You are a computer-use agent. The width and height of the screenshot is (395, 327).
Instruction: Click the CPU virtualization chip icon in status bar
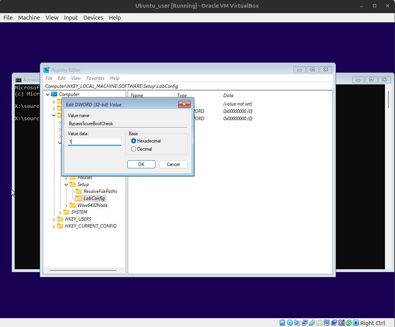(341, 323)
